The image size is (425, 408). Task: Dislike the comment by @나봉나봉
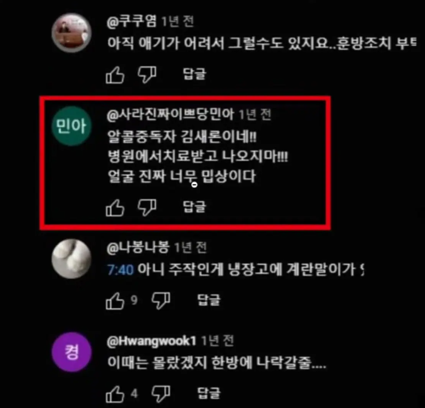tap(161, 301)
